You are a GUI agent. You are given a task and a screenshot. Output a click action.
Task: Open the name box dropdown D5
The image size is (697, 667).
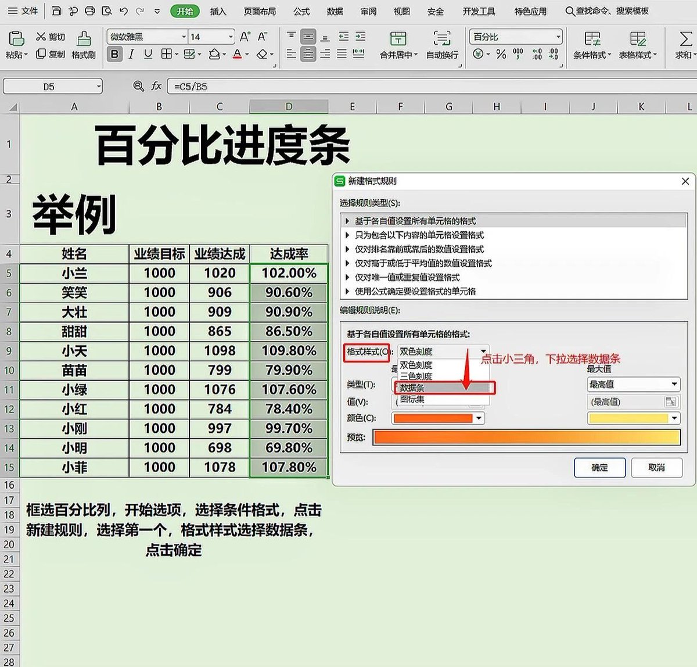(99, 87)
